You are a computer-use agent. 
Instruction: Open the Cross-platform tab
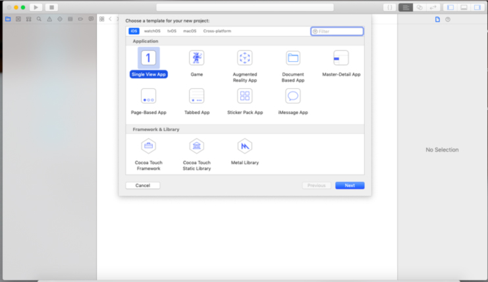[217, 31]
